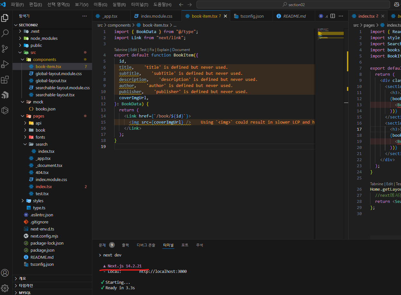
Task: Open the 보기(V) menu
Action: pos(81,5)
